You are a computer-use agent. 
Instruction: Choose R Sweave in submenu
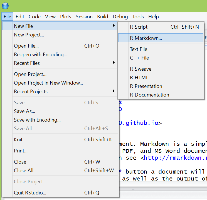coord(161,69)
